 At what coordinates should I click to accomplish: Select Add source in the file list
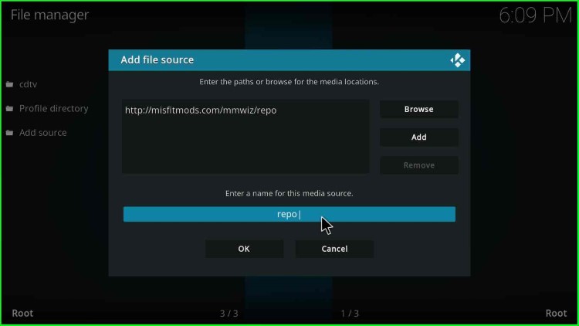pyautogui.click(x=42, y=133)
